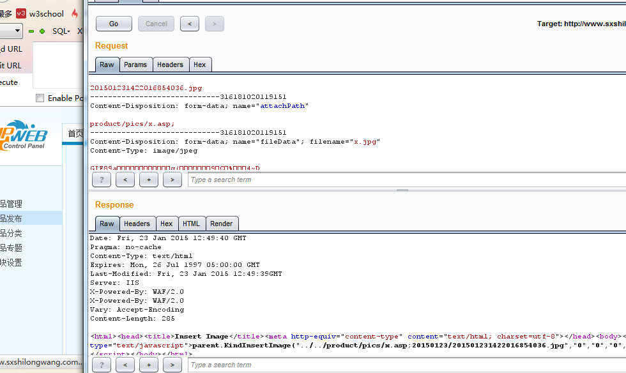Select the 品分类 sidebar item
The height and width of the screenshot is (373, 626).
tap(11, 233)
